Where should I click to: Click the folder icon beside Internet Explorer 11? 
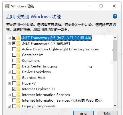(x=18, y=89)
